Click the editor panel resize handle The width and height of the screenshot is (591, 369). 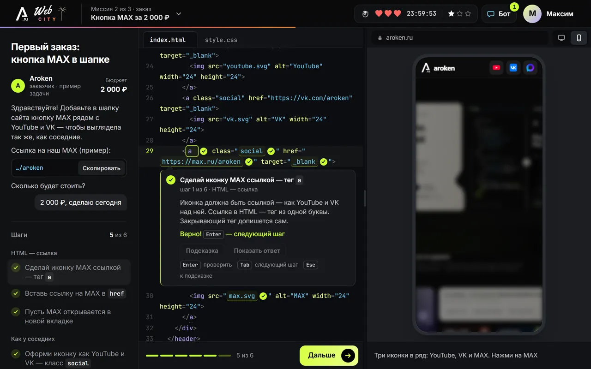point(365,198)
